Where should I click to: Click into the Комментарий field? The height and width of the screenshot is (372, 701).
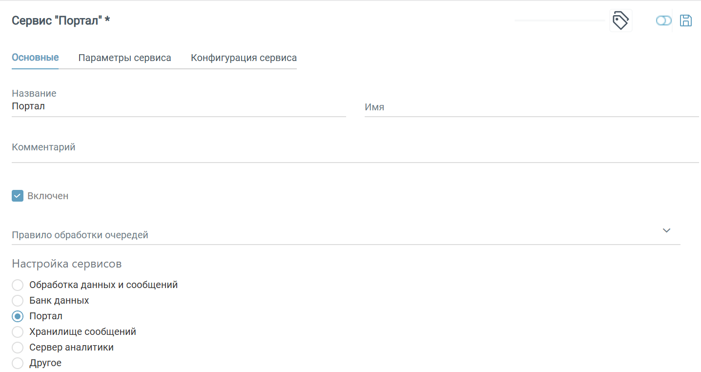355,147
